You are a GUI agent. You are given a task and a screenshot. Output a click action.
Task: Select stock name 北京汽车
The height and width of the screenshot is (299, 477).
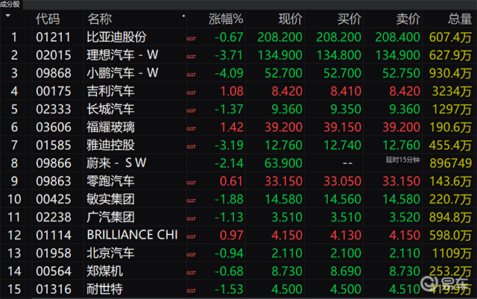click(x=110, y=253)
